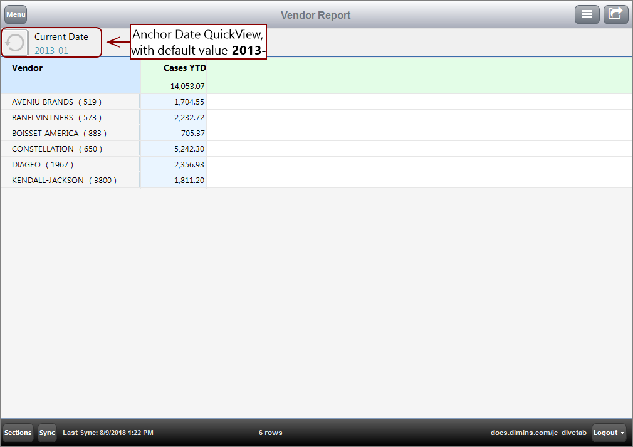The image size is (633, 447).
Task: Select the DIAGEO vendor row
Action: [x=41, y=164]
